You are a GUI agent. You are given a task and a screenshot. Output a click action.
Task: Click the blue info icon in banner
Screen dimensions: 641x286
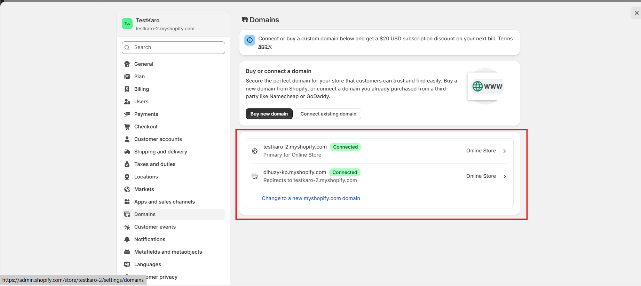250,40
